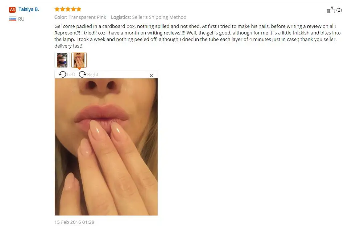
Task: Click the review text paragraph
Action: 198,36
